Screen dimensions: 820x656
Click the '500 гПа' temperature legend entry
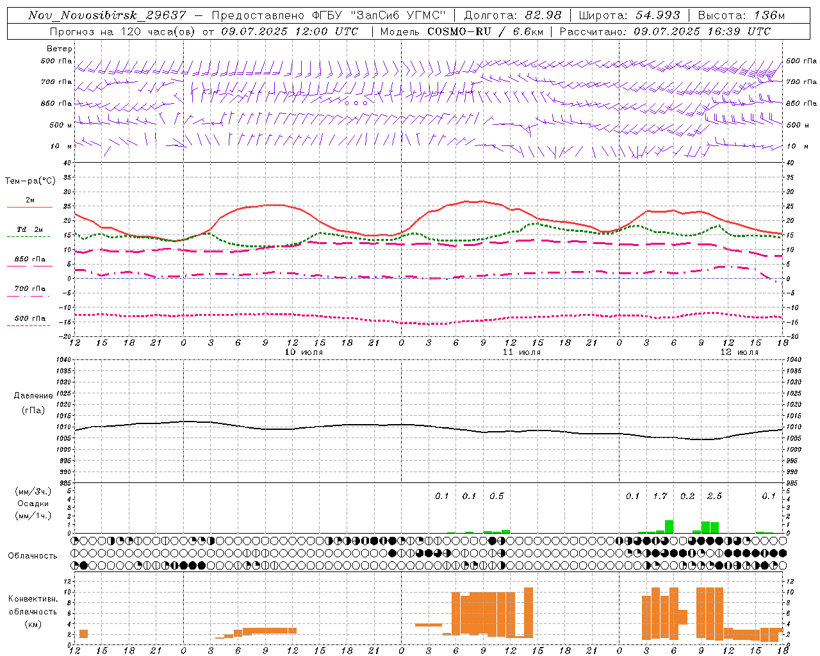tap(30, 318)
